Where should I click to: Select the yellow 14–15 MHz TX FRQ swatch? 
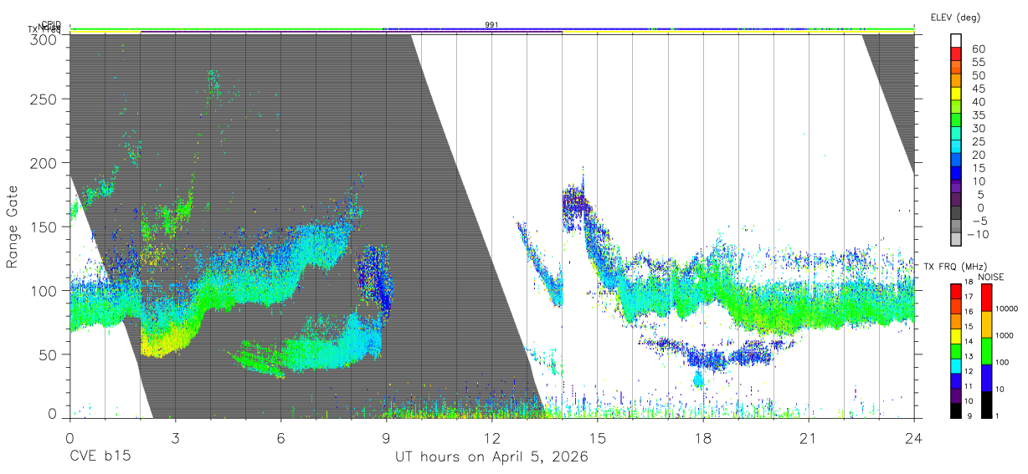point(957,336)
